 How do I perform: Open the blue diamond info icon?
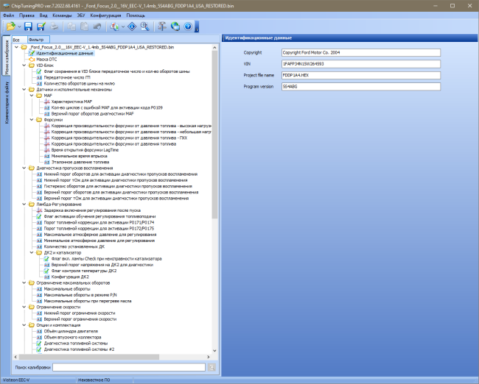132,26
